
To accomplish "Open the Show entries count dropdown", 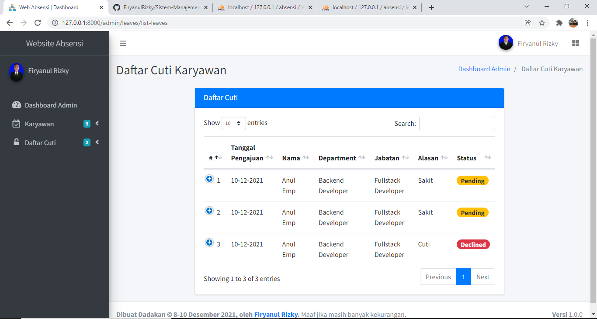I will click(234, 123).
